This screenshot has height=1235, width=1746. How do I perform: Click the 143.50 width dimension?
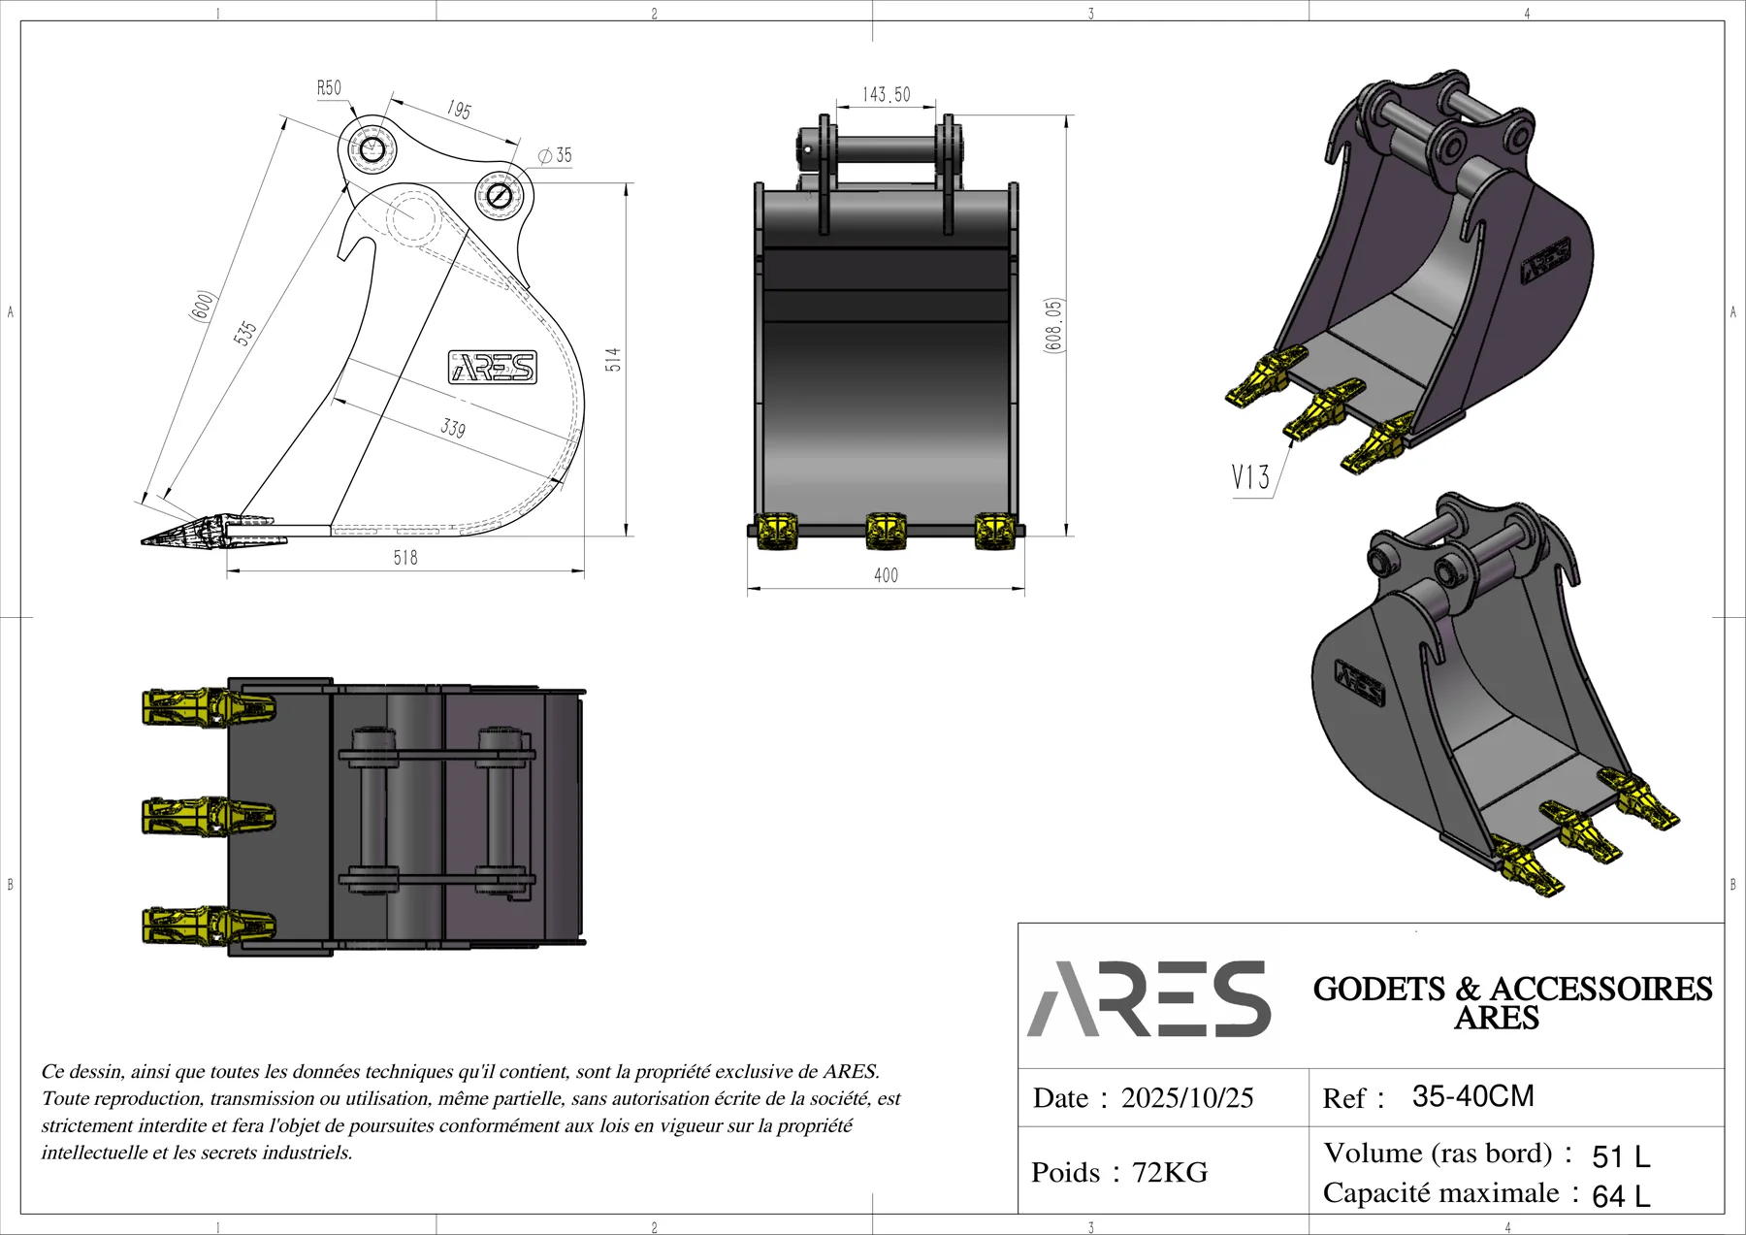pyautogui.click(x=887, y=94)
